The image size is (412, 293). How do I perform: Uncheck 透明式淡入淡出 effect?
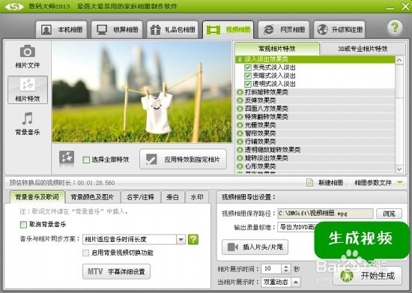247,84
